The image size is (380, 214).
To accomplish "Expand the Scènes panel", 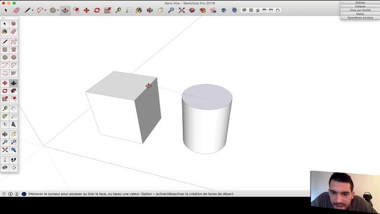I will [360, 2].
